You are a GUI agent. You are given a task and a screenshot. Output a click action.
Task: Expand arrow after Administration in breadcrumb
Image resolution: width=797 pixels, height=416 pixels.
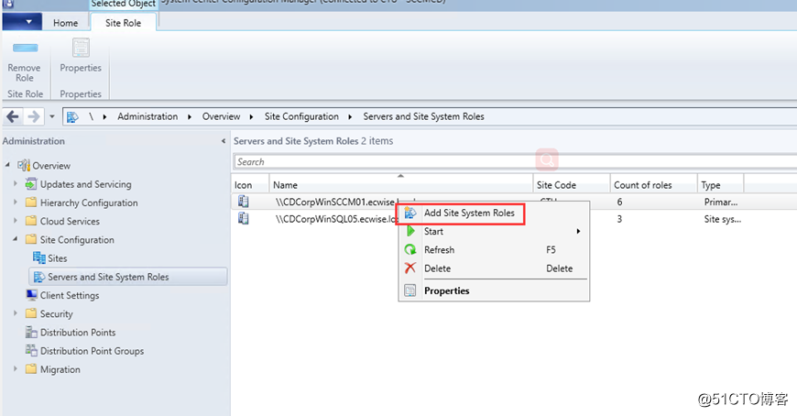190,117
